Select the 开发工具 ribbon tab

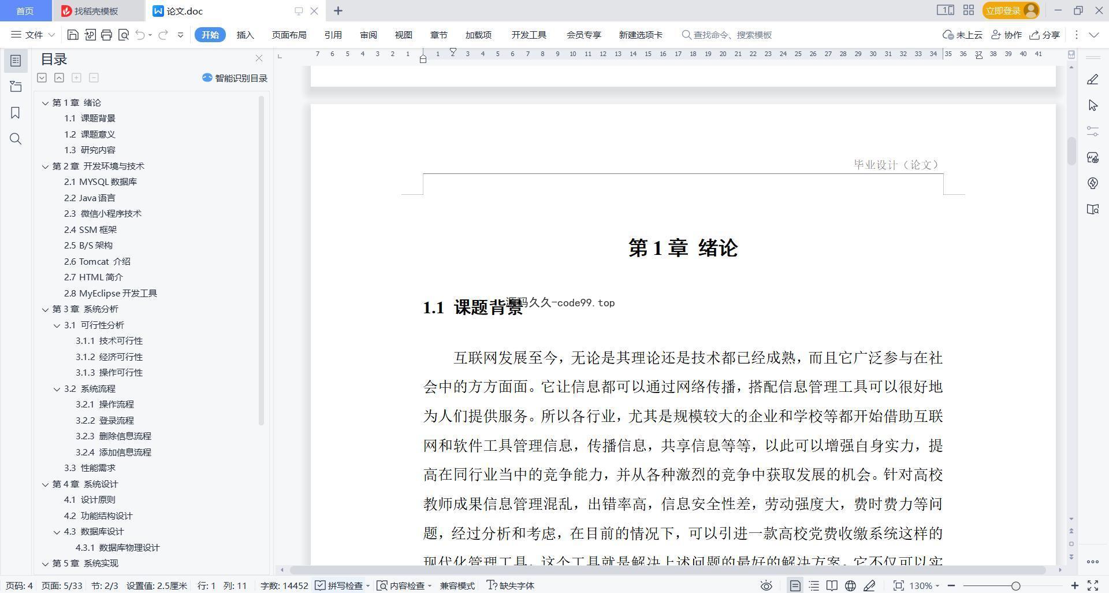(529, 35)
